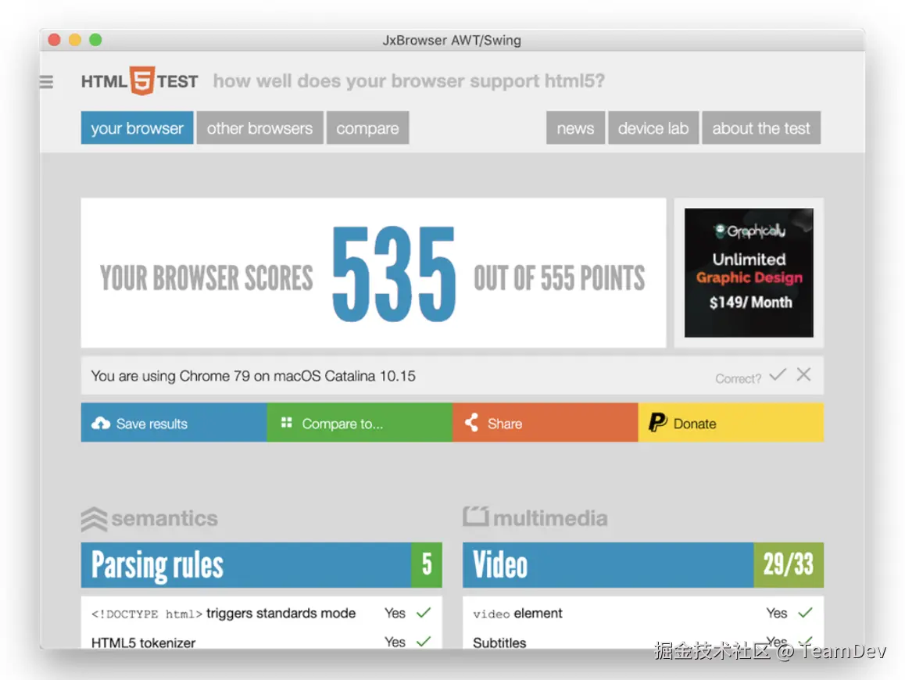
Task: Go to the 'news' tab
Action: pyautogui.click(x=575, y=127)
